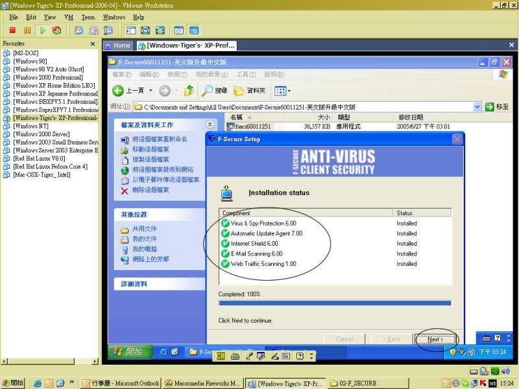Click the Explorer Back button (上一頁)
The height and width of the screenshot is (389, 519).
[x=128, y=91]
